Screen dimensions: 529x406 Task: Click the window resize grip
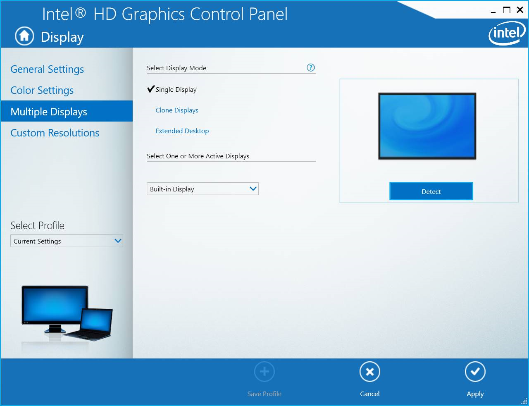(x=524, y=401)
